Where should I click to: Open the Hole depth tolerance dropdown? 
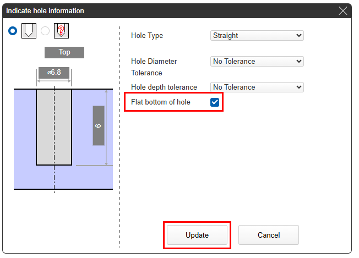[x=257, y=87]
